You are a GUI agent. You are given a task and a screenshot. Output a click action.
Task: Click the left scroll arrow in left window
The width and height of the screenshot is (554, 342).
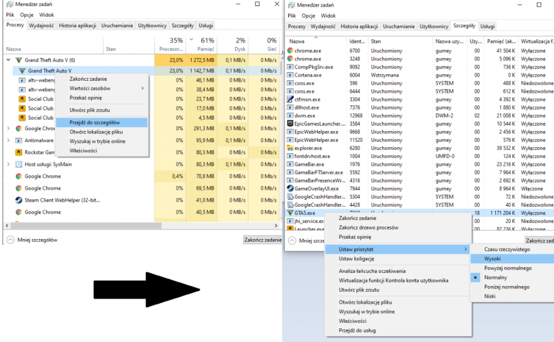coord(7,225)
